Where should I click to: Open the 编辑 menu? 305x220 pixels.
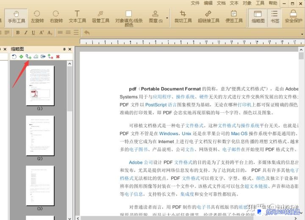click(x=208, y=3)
